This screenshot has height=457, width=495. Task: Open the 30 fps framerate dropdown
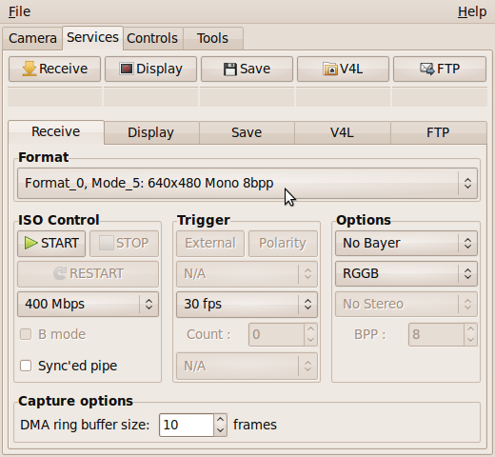pyautogui.click(x=247, y=304)
